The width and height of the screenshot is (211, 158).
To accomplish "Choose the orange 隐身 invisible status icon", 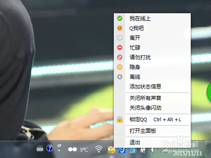I will tap(120, 67).
